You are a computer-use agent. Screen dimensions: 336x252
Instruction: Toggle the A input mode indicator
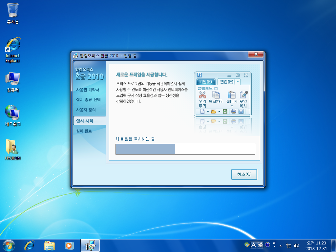coord(254,245)
